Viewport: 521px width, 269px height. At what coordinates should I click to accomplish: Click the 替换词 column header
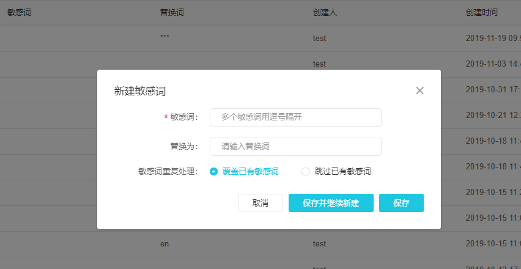[x=172, y=12]
